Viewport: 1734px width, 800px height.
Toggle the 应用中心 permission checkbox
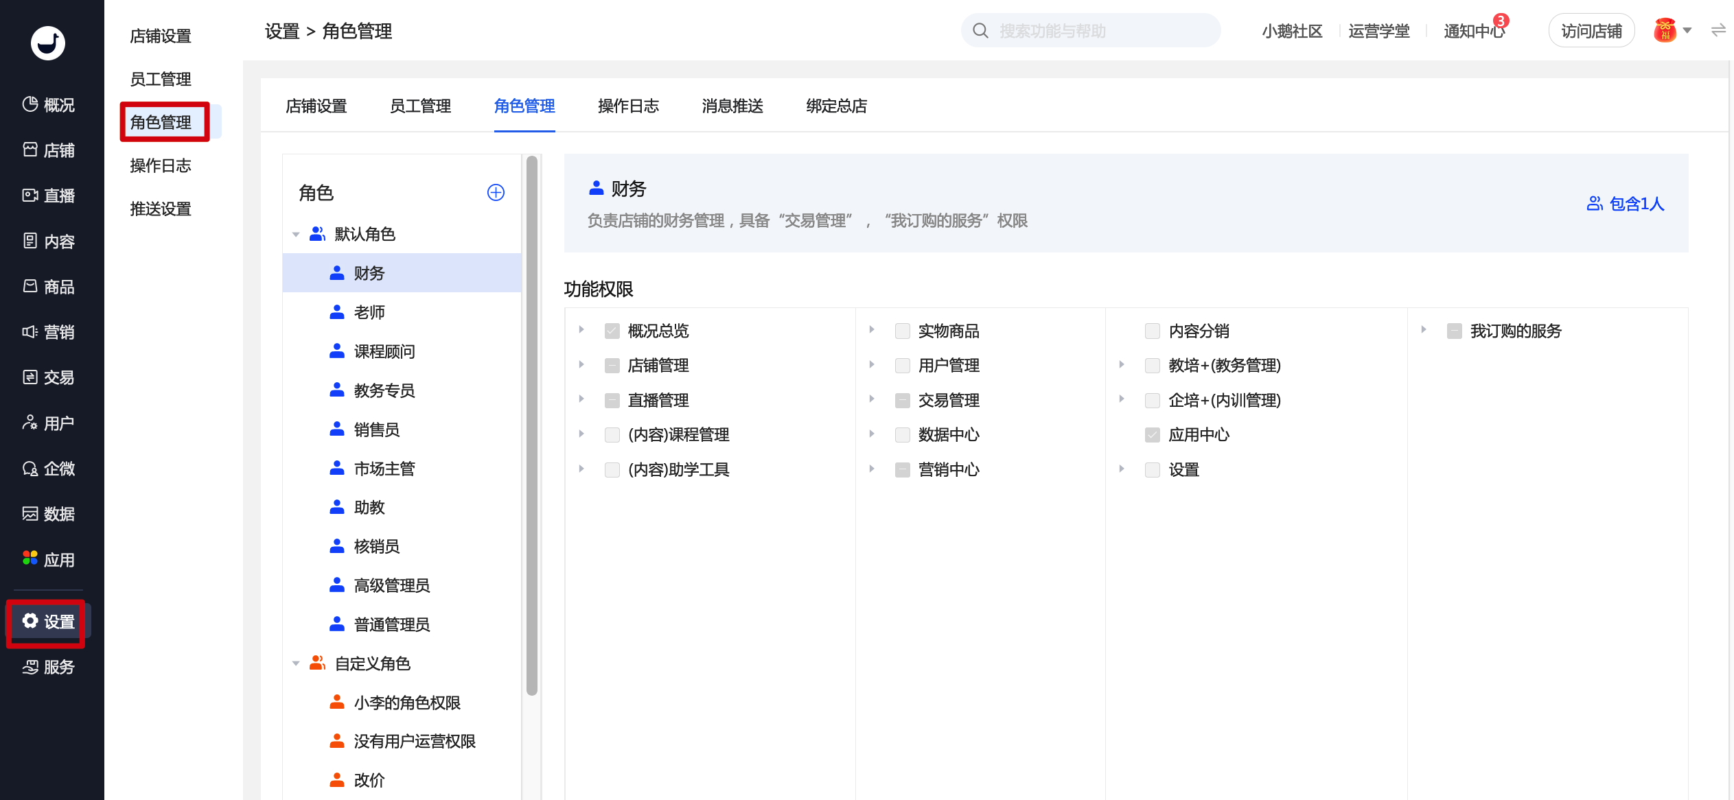click(x=1153, y=434)
